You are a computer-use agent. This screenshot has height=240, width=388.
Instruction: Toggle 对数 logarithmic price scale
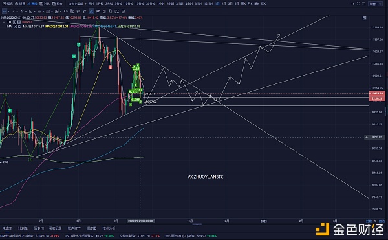[x=369, y=221]
